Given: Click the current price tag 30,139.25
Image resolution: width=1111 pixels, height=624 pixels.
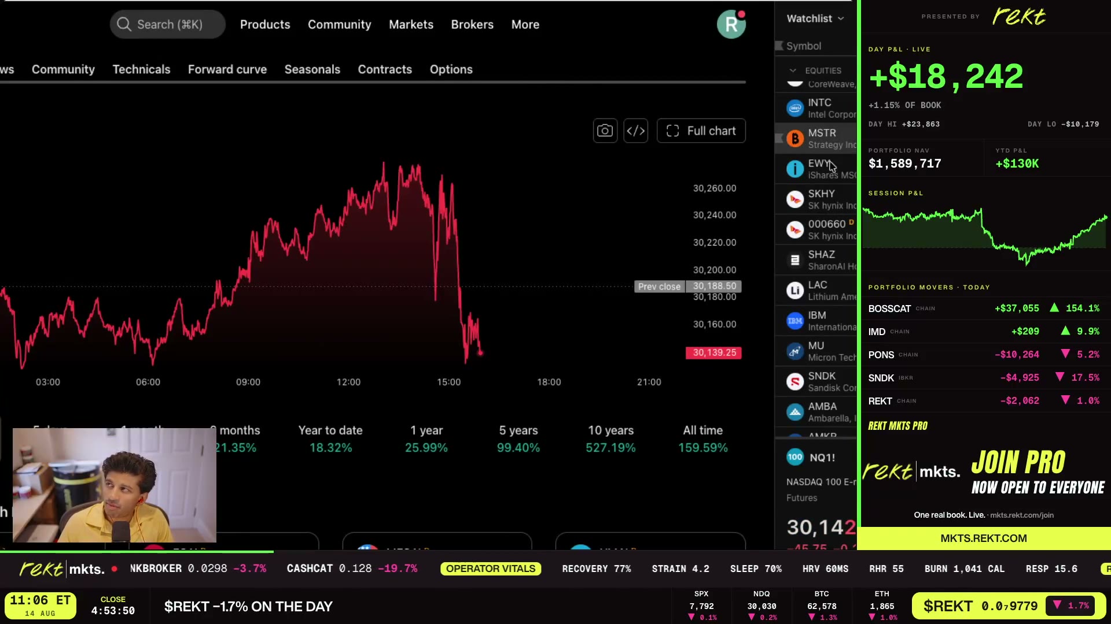Looking at the screenshot, I should pos(713,352).
